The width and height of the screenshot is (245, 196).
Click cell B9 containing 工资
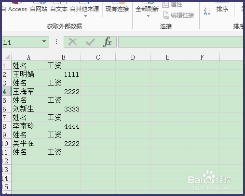pyautogui.click(x=64, y=135)
